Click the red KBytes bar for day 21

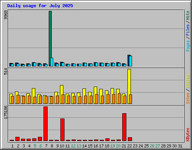point(124,127)
